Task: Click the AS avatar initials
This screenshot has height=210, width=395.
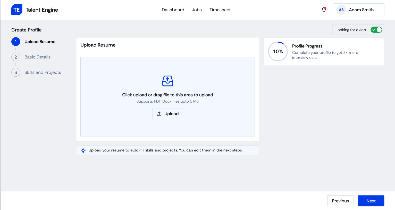Action: click(x=341, y=10)
